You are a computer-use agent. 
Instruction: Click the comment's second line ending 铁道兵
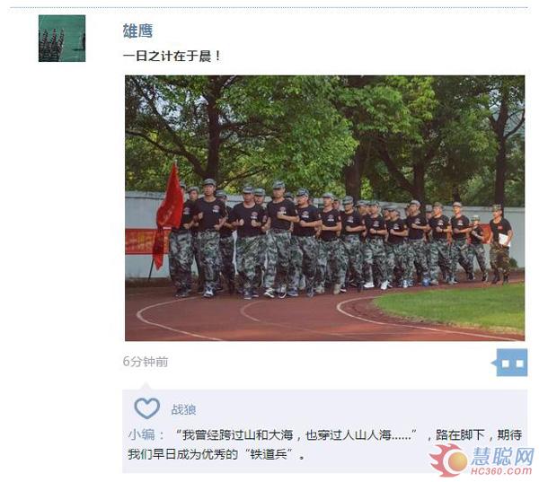[216, 454]
